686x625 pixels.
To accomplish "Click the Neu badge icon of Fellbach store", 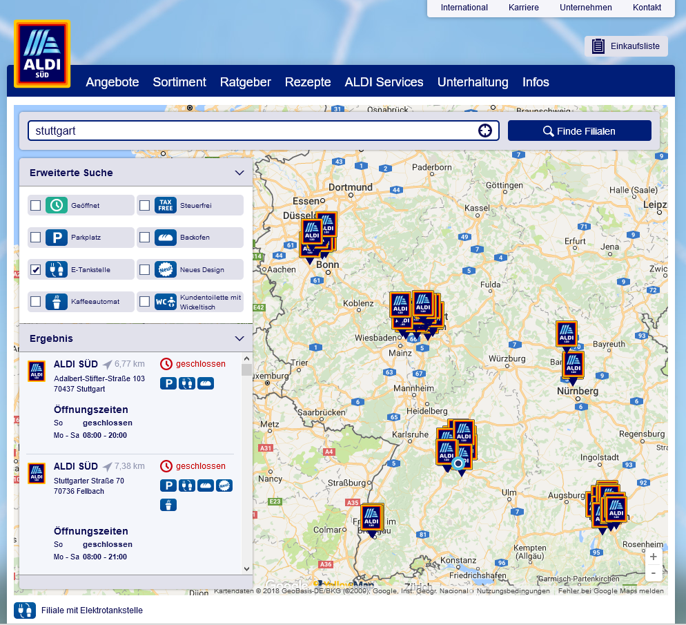I will (224, 485).
